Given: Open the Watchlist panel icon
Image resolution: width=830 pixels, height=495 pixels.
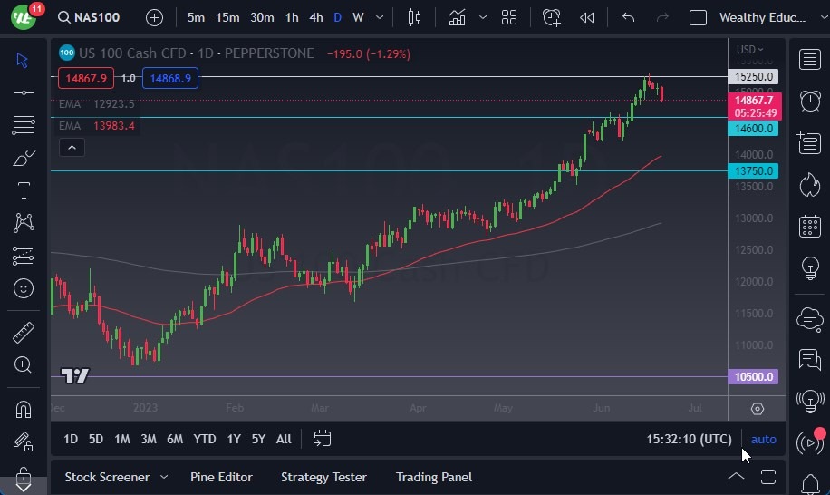Looking at the screenshot, I should [x=809, y=60].
